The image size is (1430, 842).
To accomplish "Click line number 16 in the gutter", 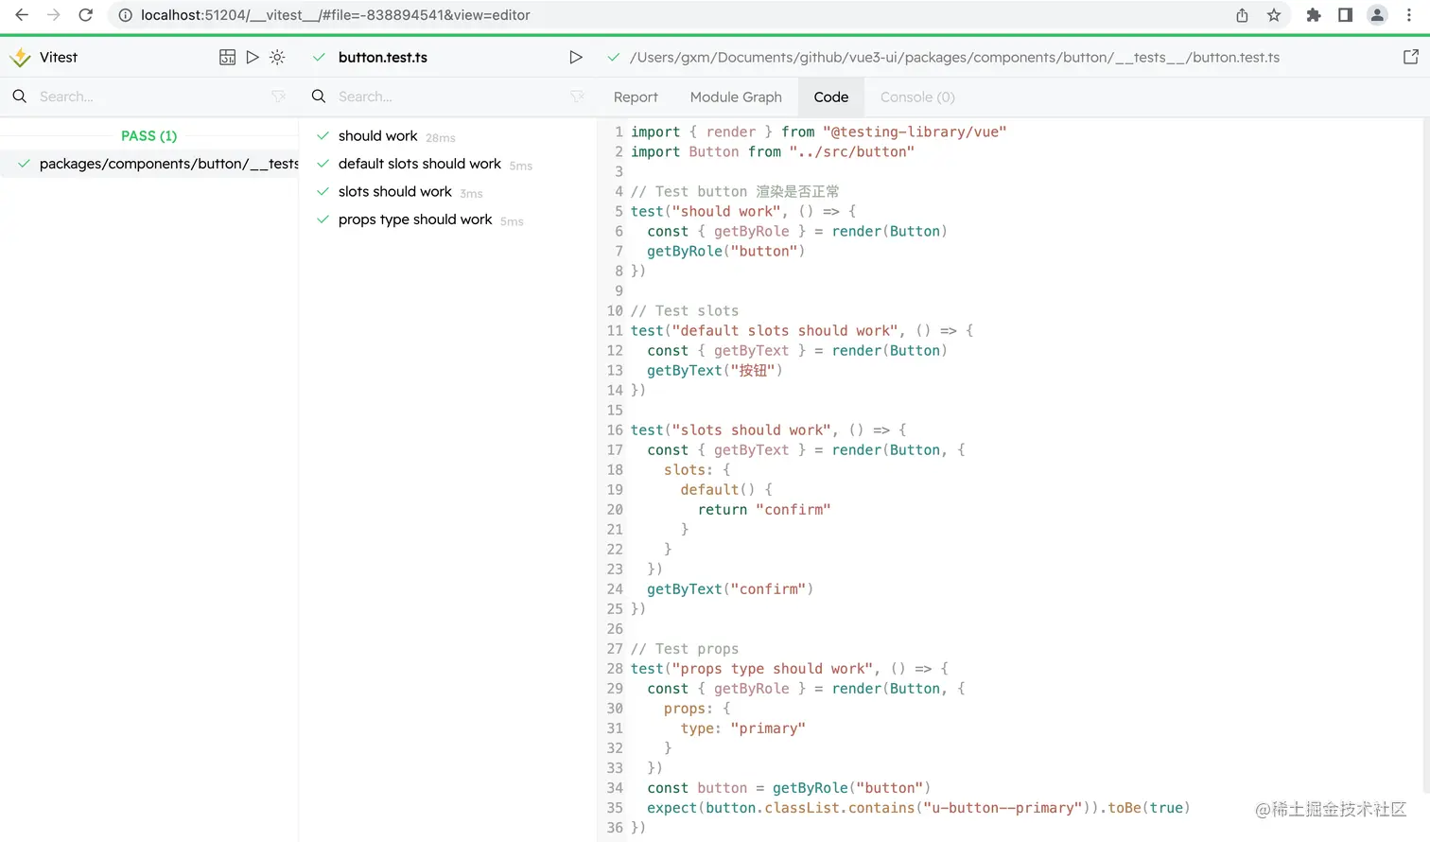I will pyautogui.click(x=615, y=430).
